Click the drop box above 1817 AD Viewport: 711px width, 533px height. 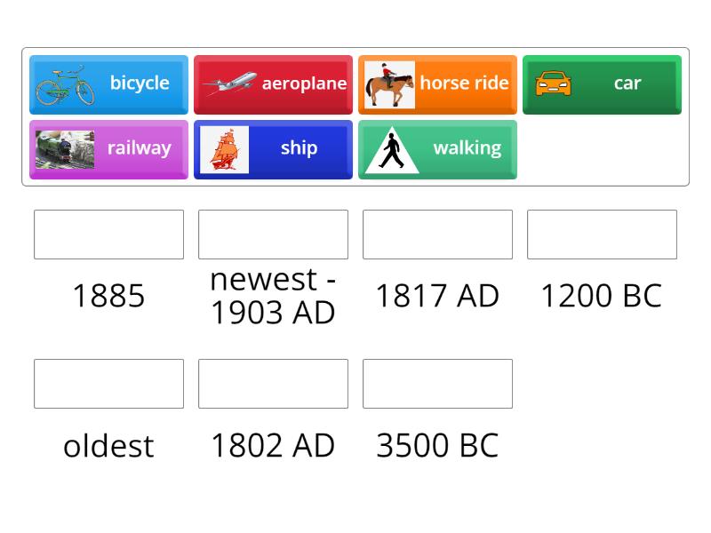click(437, 235)
